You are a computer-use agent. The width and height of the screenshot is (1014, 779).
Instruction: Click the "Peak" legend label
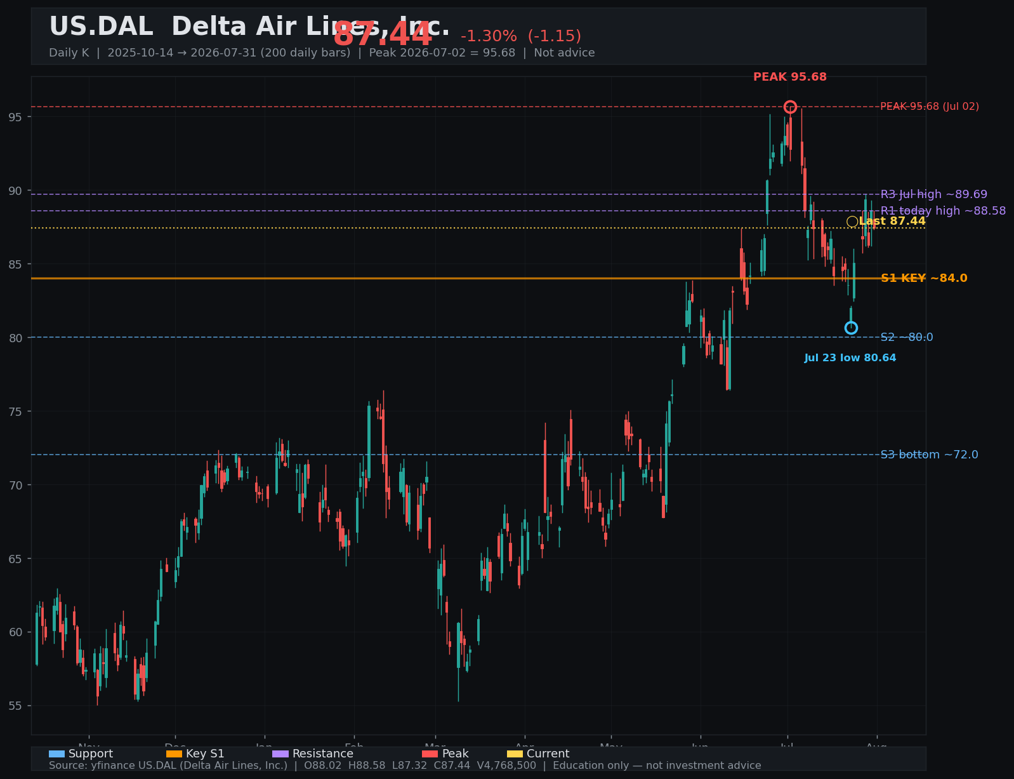tap(456, 754)
